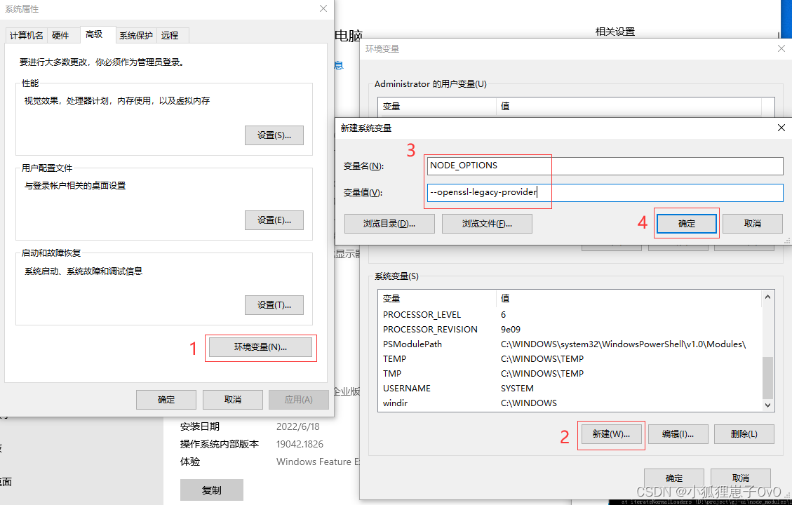Click 删除(L) under system variables

coord(744,434)
